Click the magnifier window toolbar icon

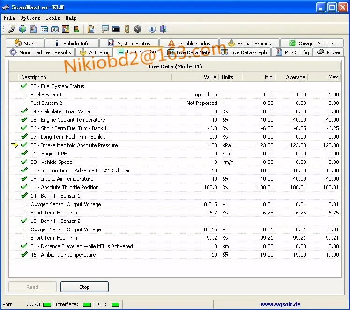pos(105,29)
